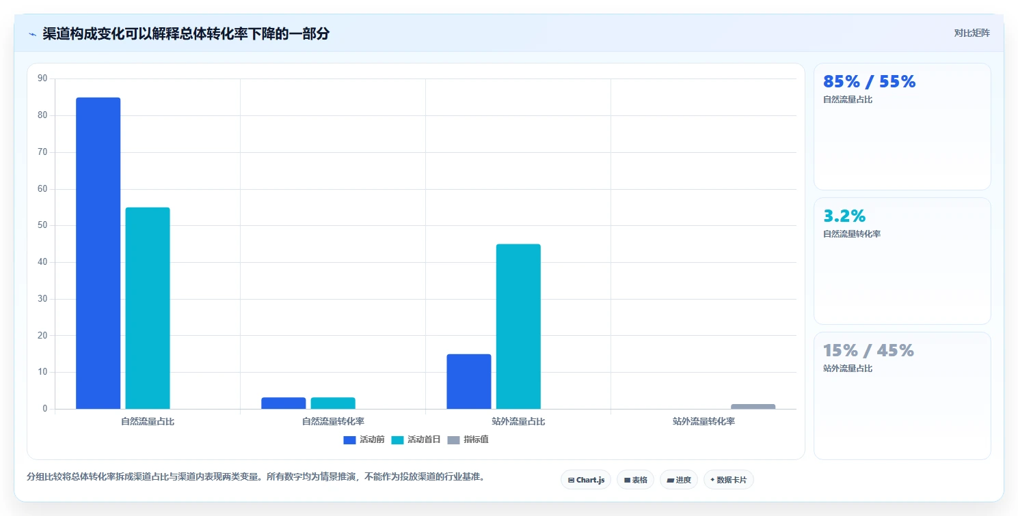
Task: Click the 活动首日 legend label
Action: coord(424,440)
